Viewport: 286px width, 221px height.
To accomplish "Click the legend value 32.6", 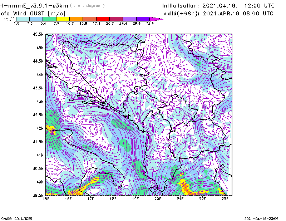I will click(x=150, y=23).
